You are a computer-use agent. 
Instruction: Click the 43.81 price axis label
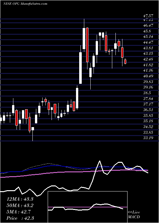[148, 48]
